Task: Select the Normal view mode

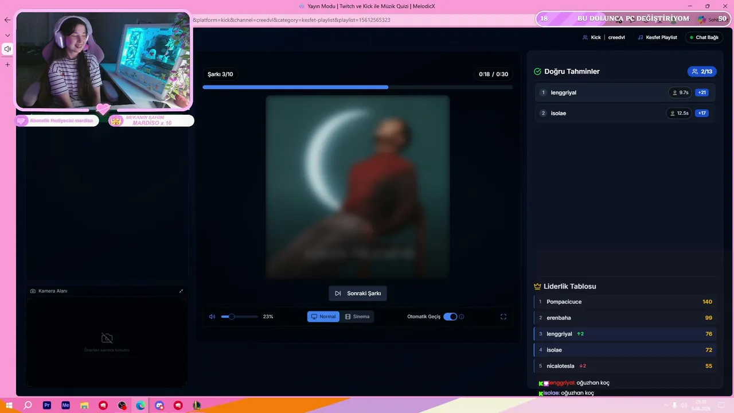Action: [x=323, y=317]
